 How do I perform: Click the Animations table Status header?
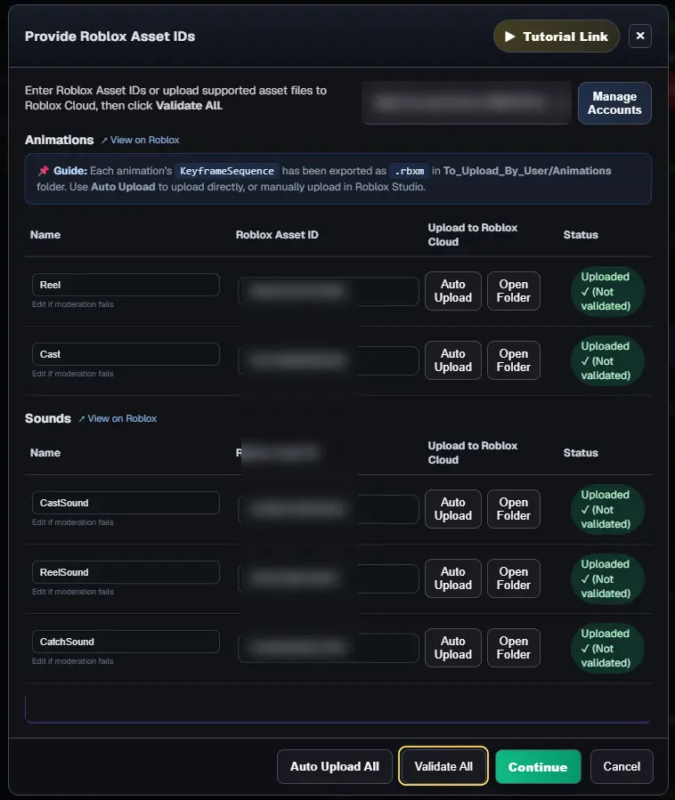coord(581,235)
